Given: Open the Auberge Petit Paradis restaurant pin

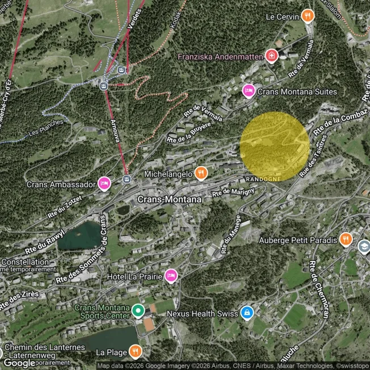Looking at the screenshot, I should point(346,239).
